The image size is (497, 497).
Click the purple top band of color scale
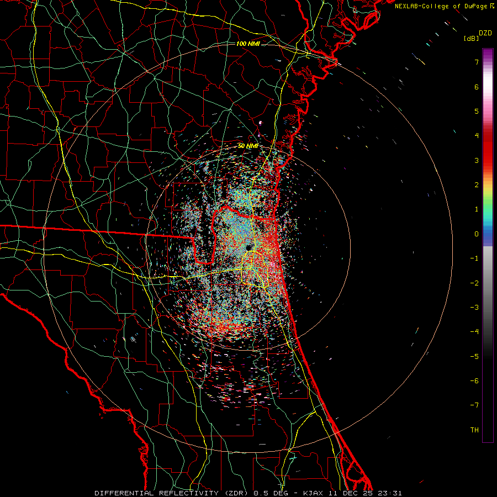488,55
